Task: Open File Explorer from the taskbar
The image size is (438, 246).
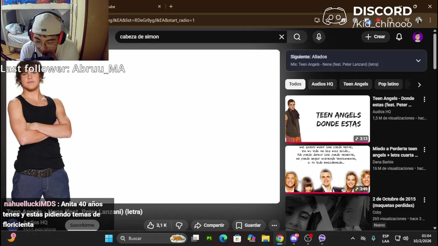Action: click(x=266, y=238)
